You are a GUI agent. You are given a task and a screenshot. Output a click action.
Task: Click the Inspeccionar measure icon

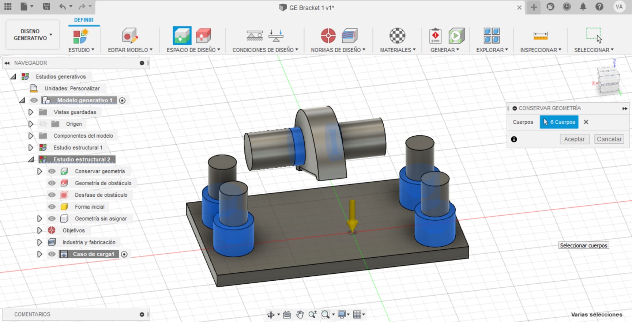point(540,36)
